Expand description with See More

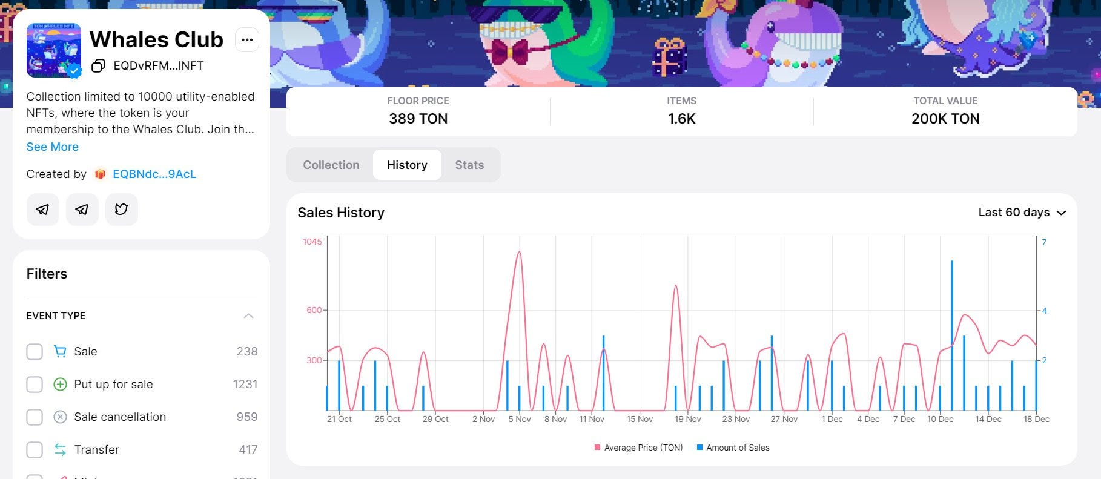pos(53,147)
